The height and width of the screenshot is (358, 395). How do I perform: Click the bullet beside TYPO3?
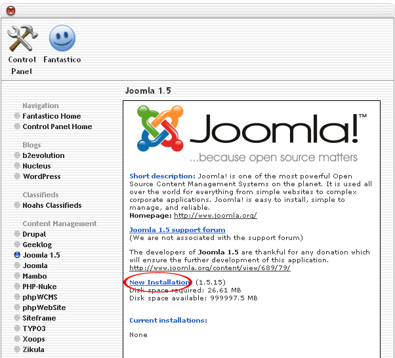pos(17,328)
